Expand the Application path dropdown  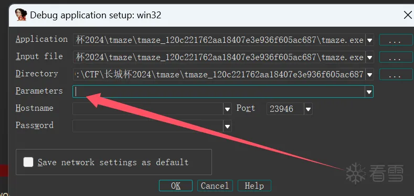tap(369, 40)
